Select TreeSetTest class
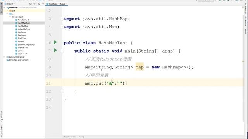248x139 pixels. pos(23,47)
